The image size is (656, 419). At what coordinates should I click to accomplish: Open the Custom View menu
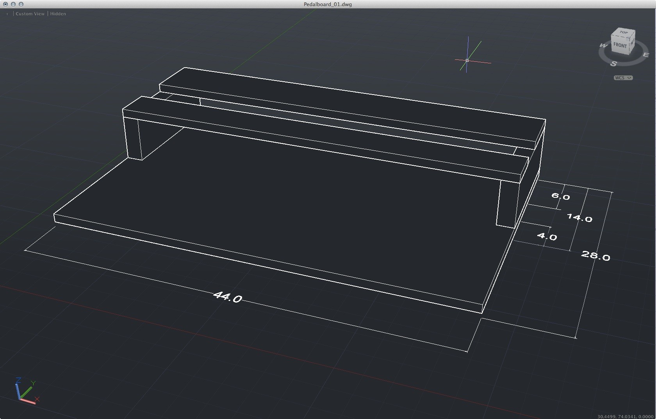tap(30, 14)
